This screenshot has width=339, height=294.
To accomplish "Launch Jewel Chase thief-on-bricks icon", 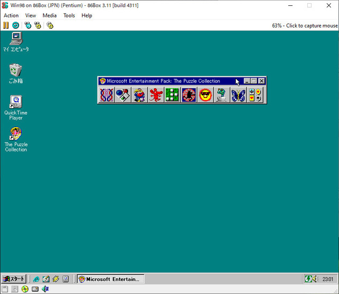I will [189, 95].
